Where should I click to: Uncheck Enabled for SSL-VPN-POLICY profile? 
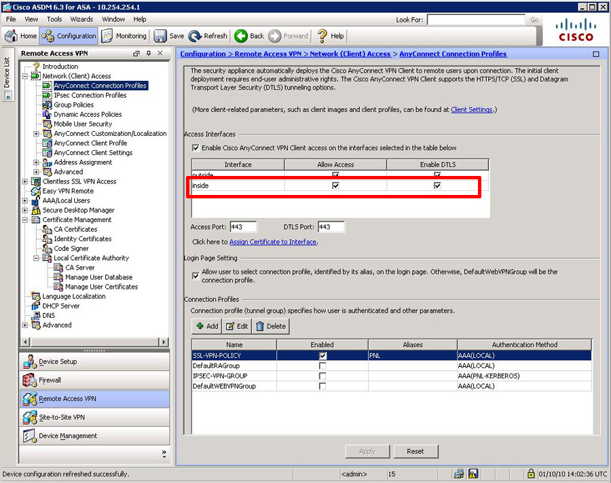(x=322, y=355)
